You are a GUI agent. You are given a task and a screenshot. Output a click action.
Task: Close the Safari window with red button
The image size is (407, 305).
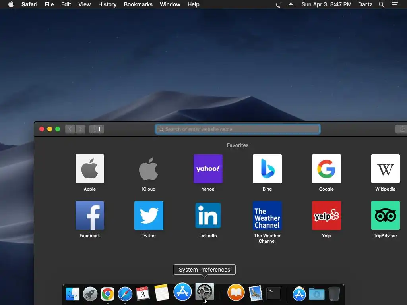point(41,129)
